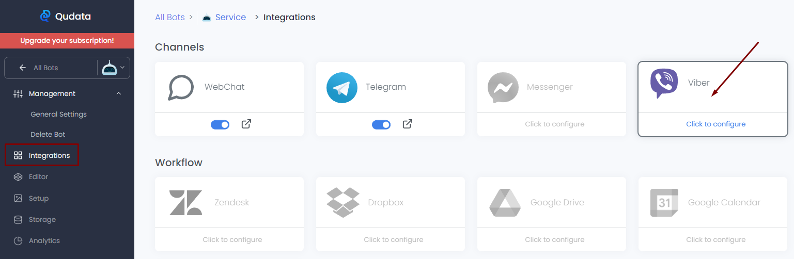Open General Settings in sidebar
Image resolution: width=794 pixels, height=259 pixels.
coord(58,115)
